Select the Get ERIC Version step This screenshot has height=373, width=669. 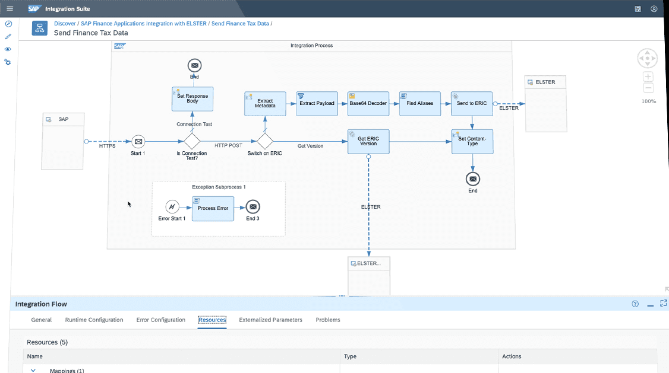(368, 142)
